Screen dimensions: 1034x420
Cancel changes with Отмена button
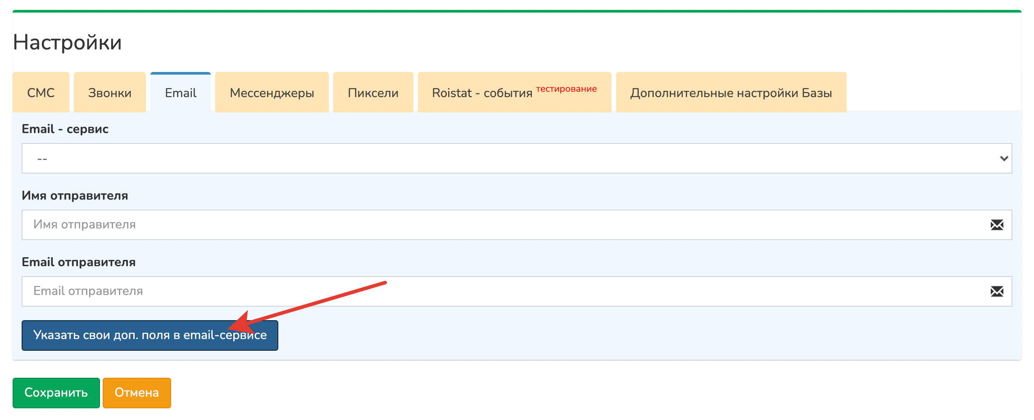point(137,393)
